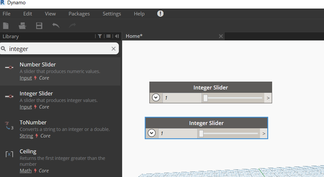Click output port of lower Integer Slider
This screenshot has width=324, height=177.
tap(264, 134)
